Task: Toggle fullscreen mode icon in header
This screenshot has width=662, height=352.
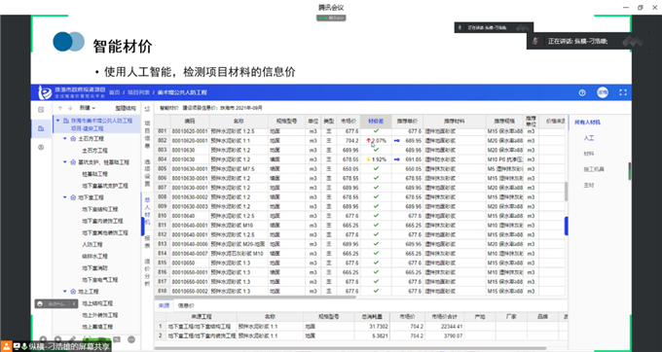Action: click(x=623, y=92)
